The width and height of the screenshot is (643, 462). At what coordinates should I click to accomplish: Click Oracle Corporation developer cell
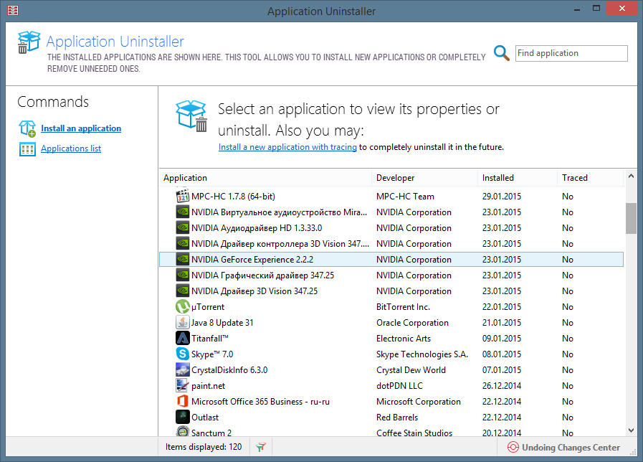coord(412,323)
